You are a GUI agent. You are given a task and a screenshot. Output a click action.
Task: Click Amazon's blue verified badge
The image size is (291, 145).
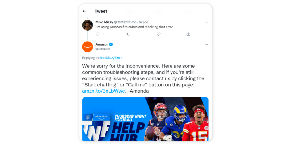pos(111,44)
